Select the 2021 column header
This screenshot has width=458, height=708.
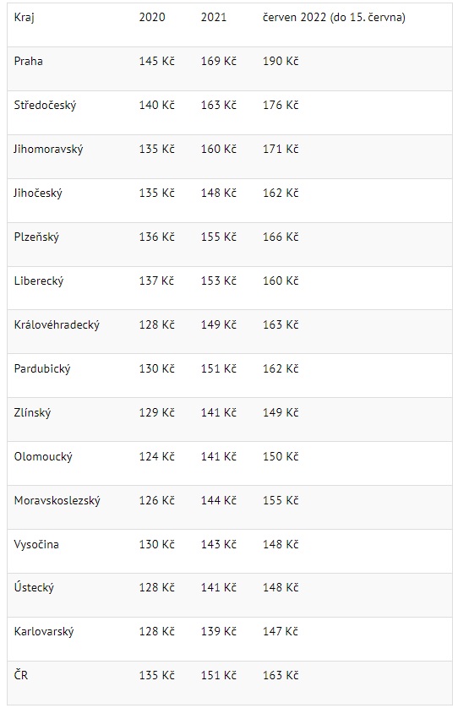214,17
